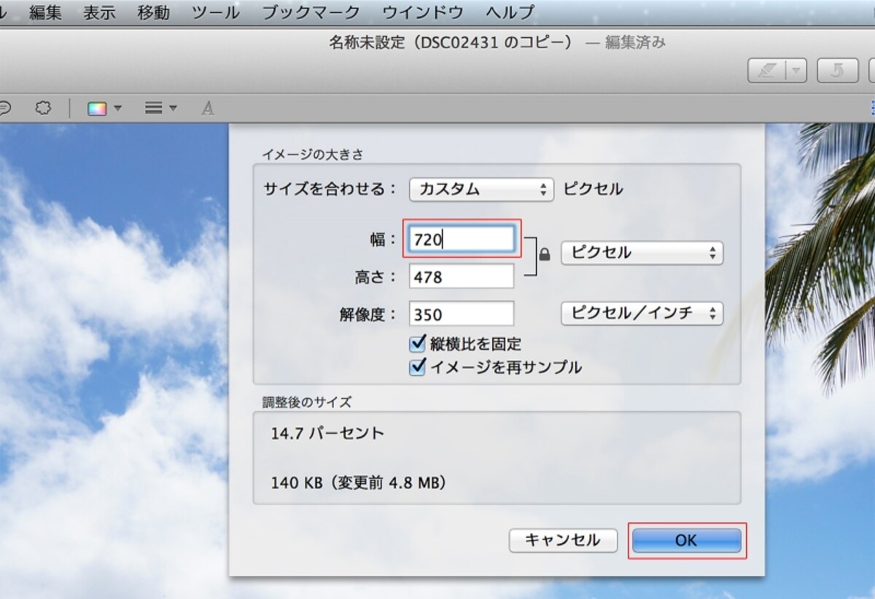Screen dimensions: 875x599
Task: Open the ツール menu
Action: click(x=215, y=12)
